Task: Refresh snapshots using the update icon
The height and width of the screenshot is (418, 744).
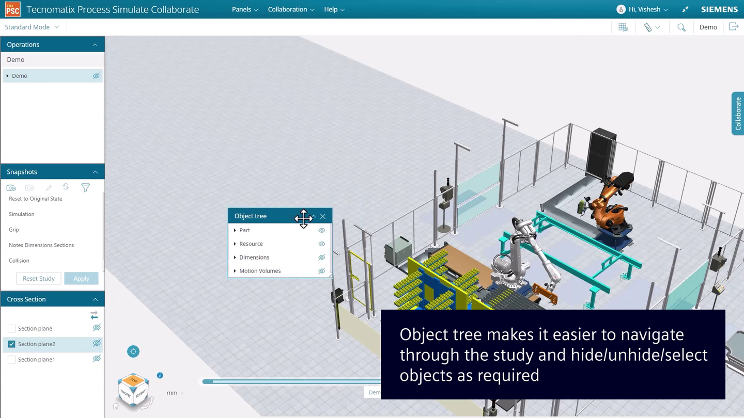Action: [x=66, y=187]
